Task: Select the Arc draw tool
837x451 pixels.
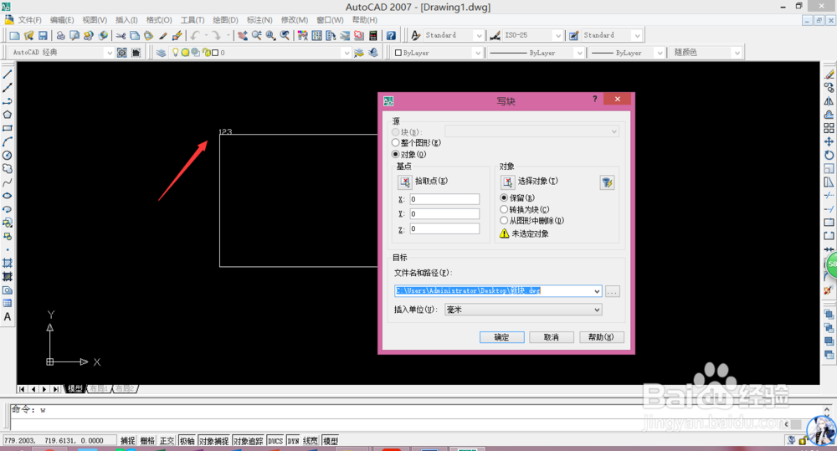Action: coord(8,141)
